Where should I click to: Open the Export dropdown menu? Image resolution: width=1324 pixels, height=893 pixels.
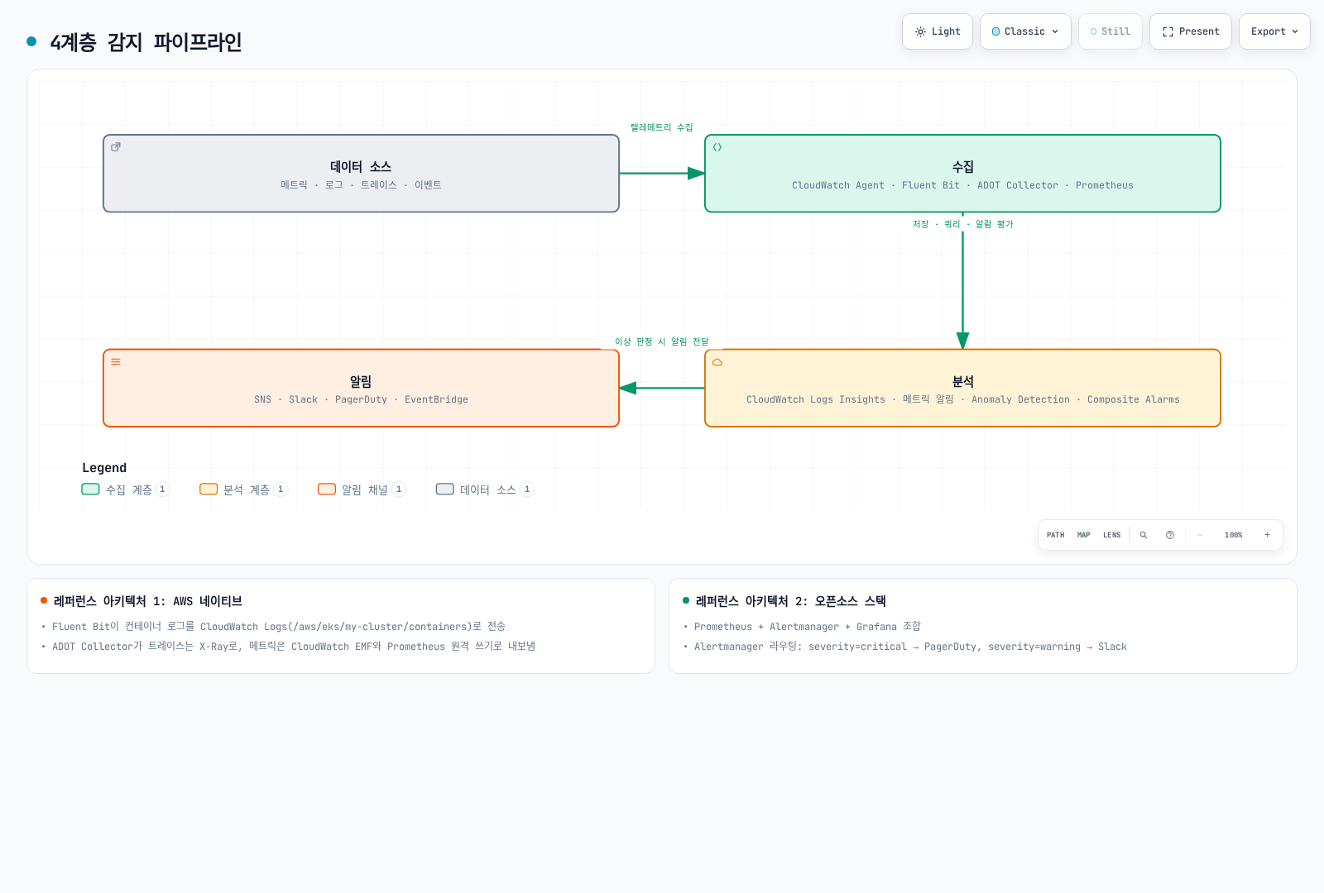(x=1274, y=31)
